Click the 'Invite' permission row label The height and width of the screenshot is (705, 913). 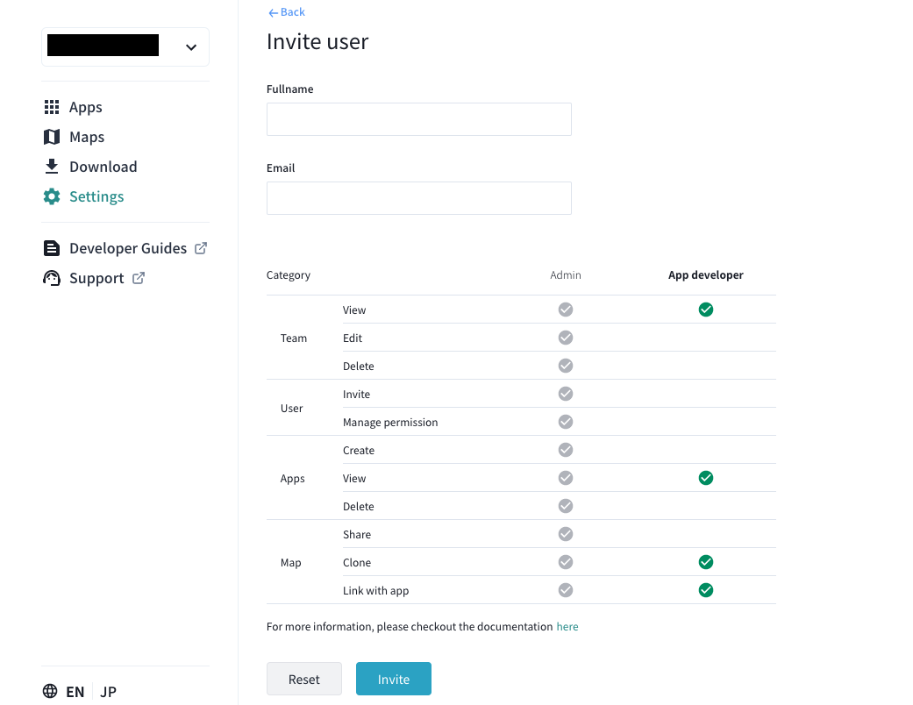pyautogui.click(x=356, y=394)
